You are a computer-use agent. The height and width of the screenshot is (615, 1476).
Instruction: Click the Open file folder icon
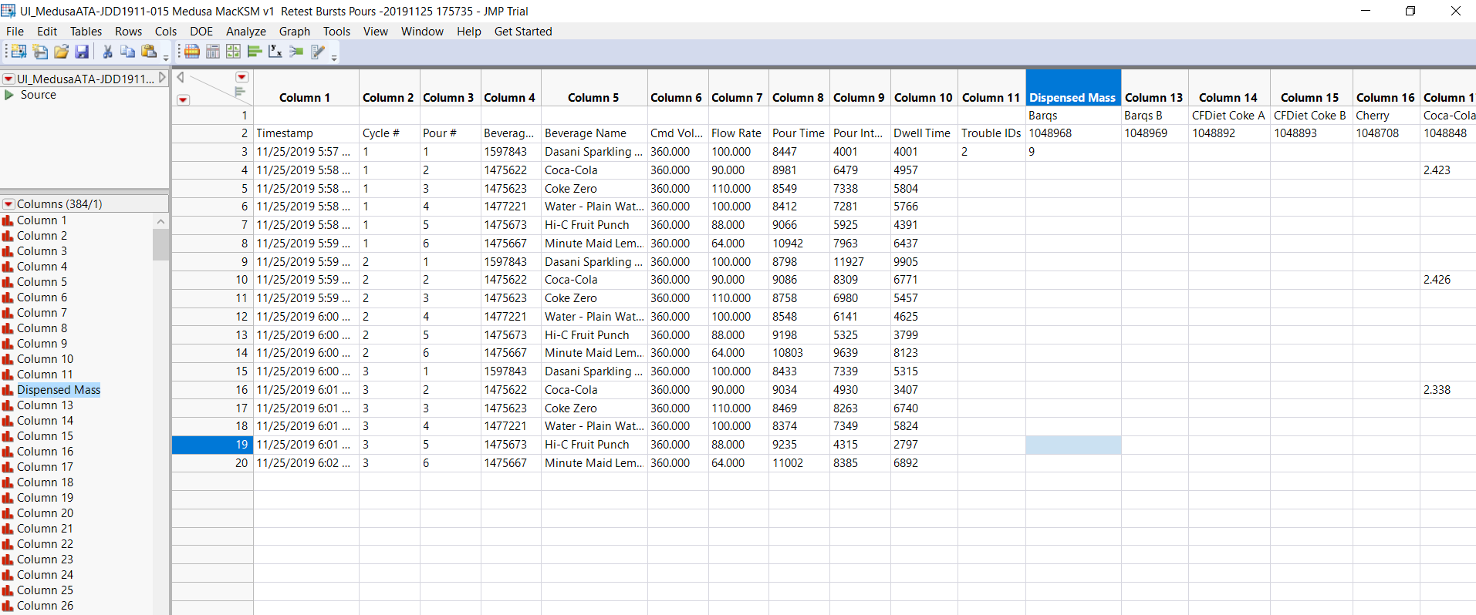[61, 52]
